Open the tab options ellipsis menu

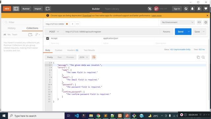pos(77,24)
